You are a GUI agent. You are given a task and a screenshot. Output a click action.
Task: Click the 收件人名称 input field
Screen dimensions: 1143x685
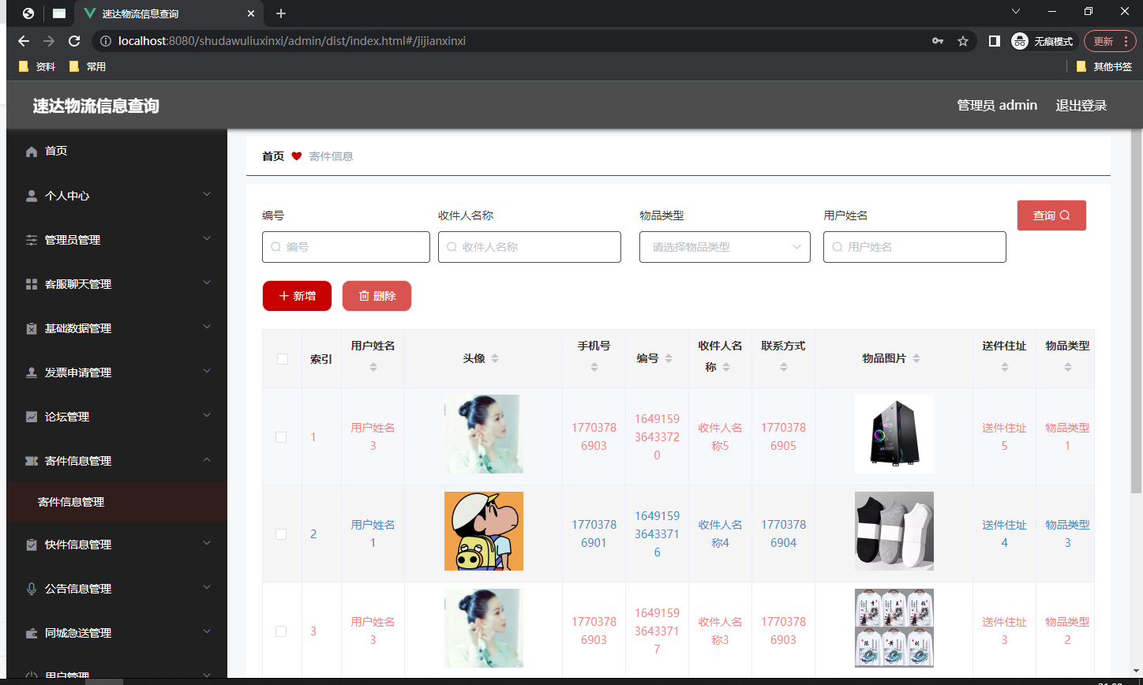click(x=529, y=247)
